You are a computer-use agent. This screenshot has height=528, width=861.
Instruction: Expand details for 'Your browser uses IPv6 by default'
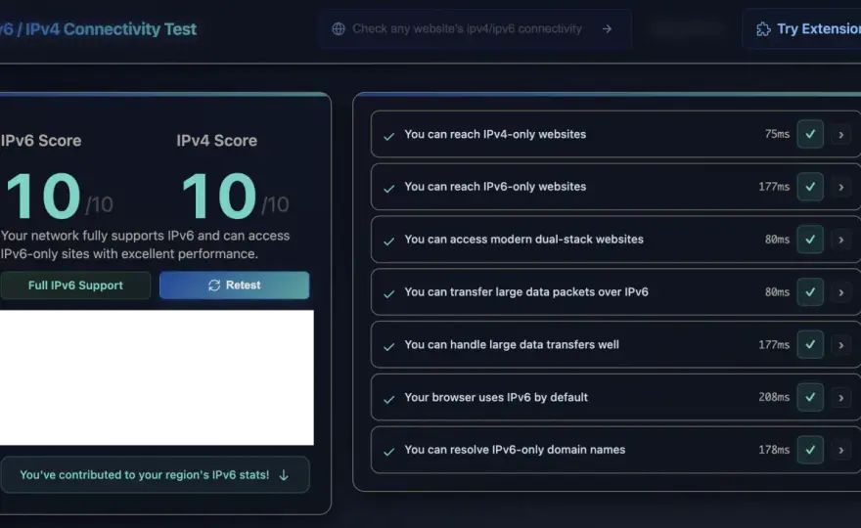click(840, 398)
